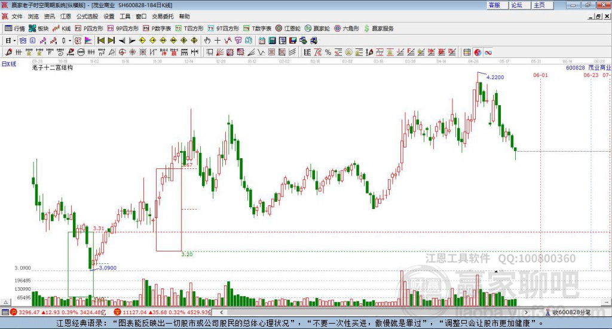The height and width of the screenshot is (329, 612).
Task: Expand the volume pane triangle toggle
Action: 5,302
